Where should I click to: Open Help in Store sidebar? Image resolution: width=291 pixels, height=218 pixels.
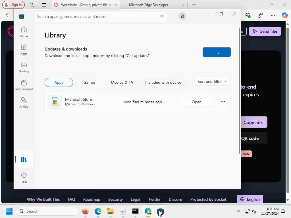tap(24, 178)
